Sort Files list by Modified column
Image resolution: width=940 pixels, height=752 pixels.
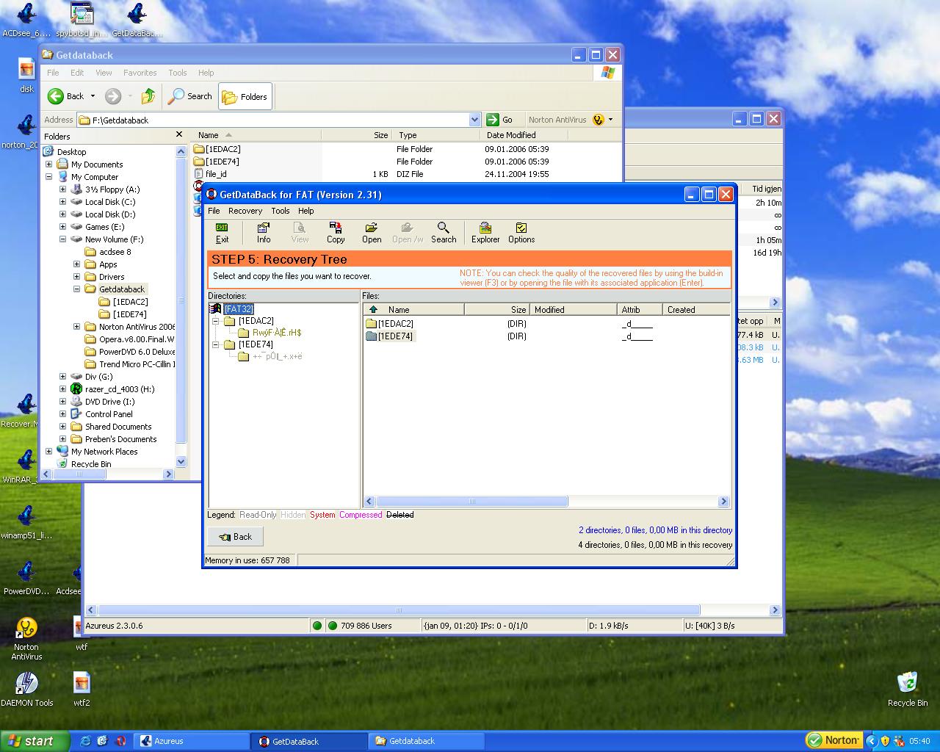coord(574,310)
